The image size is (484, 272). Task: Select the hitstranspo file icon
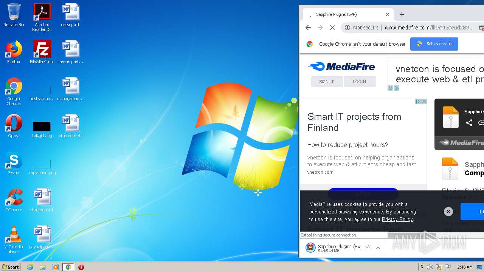pos(42,93)
